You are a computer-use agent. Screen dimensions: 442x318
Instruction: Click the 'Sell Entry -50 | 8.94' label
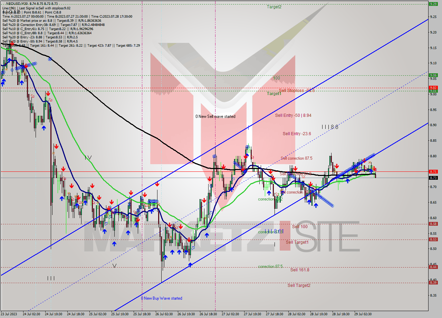(x=293, y=115)
